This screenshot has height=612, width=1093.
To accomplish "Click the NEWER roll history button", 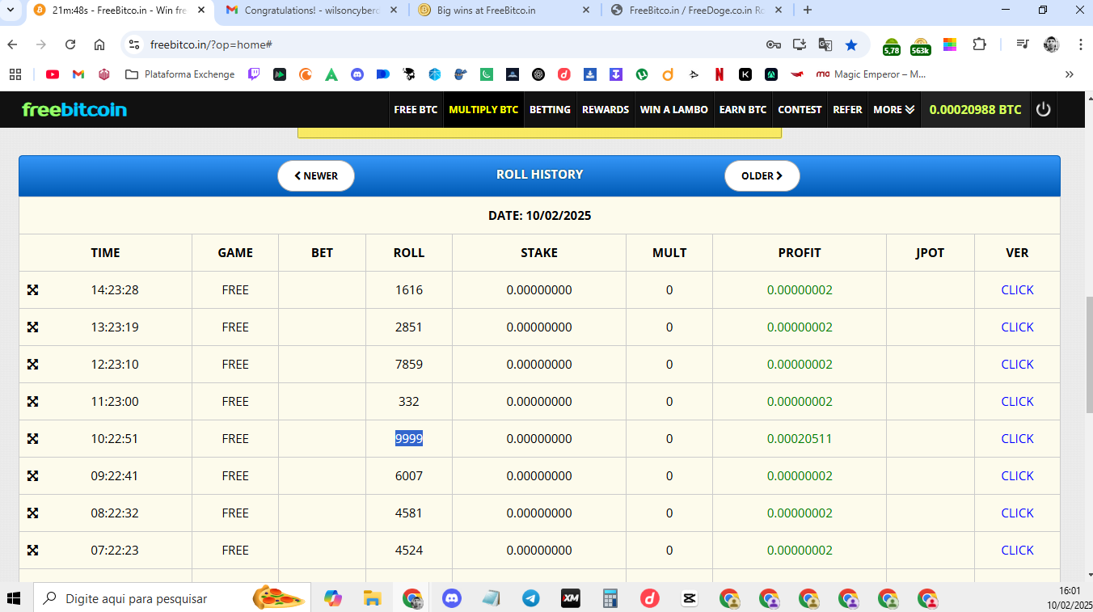I will (316, 175).
